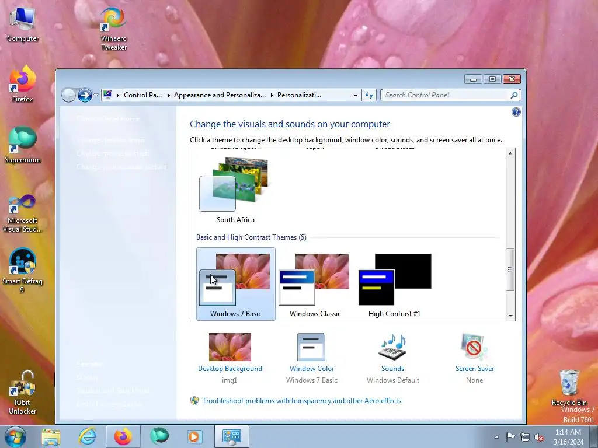Click the muted volume tray icon
Image resolution: width=598 pixels, height=448 pixels.
pos(539,437)
